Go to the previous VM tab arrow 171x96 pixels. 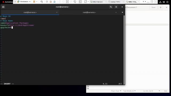[143, 2]
